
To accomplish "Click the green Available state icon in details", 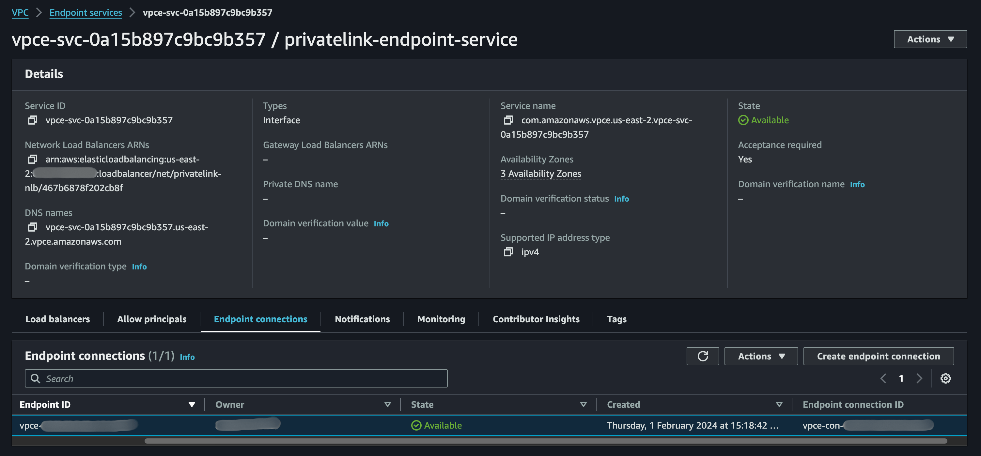I will (x=743, y=120).
